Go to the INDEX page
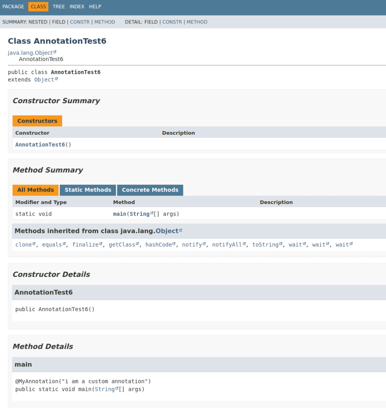Image resolution: width=386 pixels, height=408 pixels. coord(77,6)
